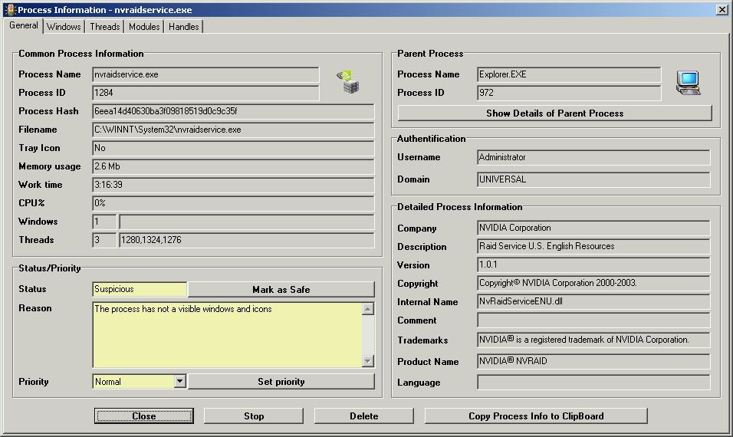Image resolution: width=733 pixels, height=437 pixels.
Task: Click the app icon in title bar
Action: click(10, 9)
